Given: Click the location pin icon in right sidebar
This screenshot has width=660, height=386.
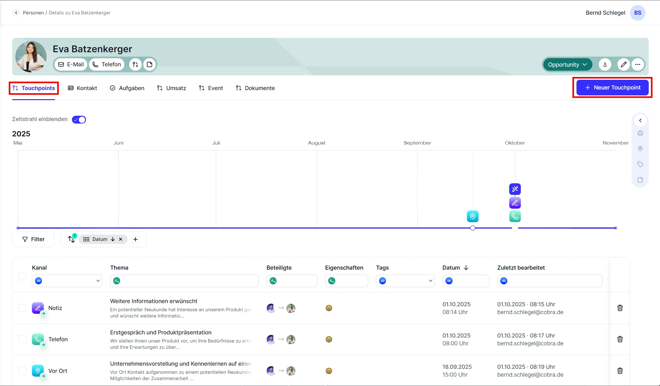Looking at the screenshot, I should click(640, 149).
